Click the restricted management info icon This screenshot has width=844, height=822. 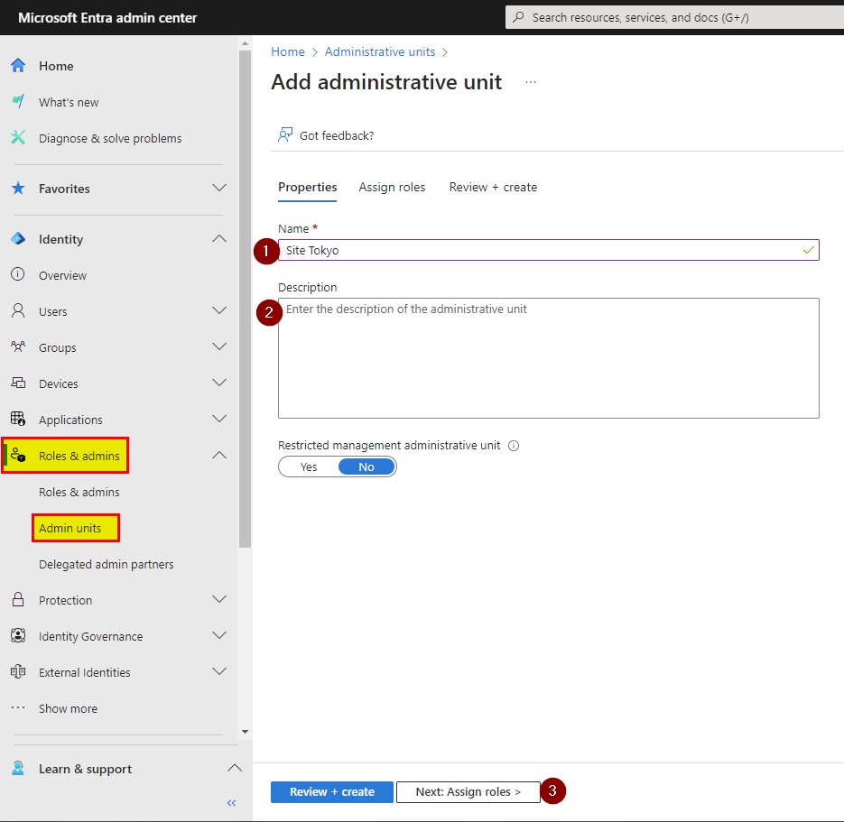click(x=514, y=446)
